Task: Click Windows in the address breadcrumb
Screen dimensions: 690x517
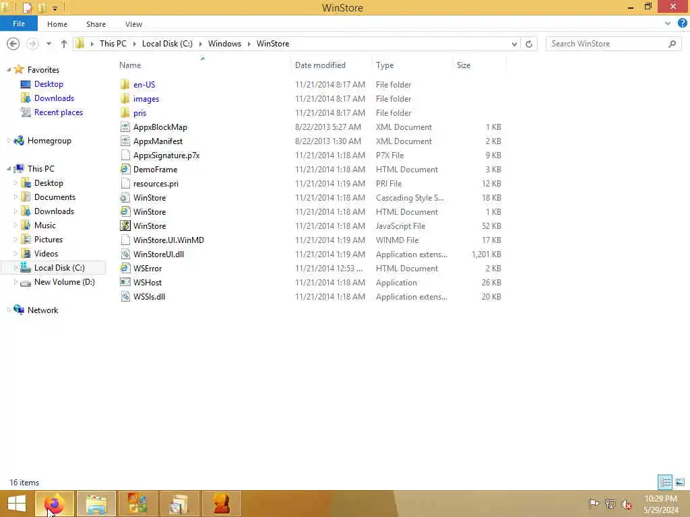Action: (x=224, y=44)
